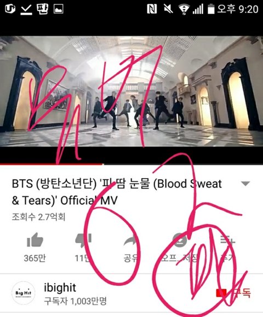The width and height of the screenshot is (263, 317).
Task: Tap the Blood Sweat & Tears video player
Action: coord(131,91)
